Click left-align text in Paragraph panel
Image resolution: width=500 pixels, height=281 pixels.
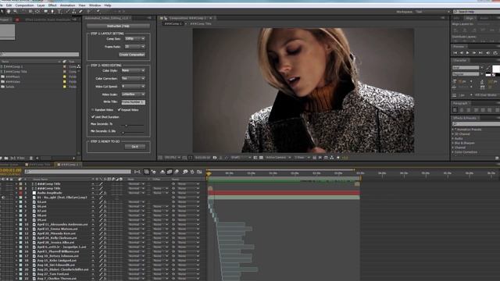tap(455, 110)
